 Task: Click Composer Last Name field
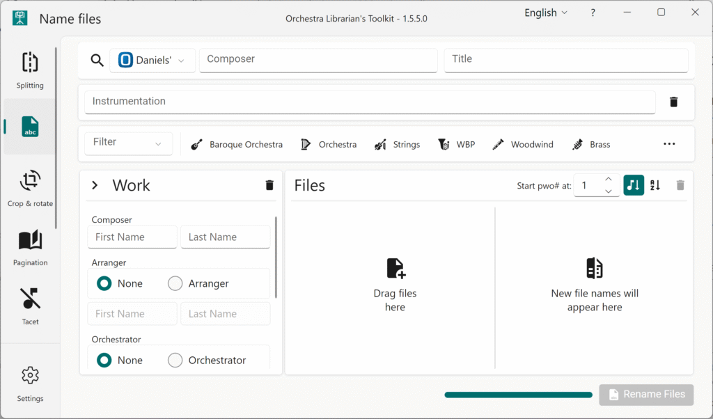226,237
